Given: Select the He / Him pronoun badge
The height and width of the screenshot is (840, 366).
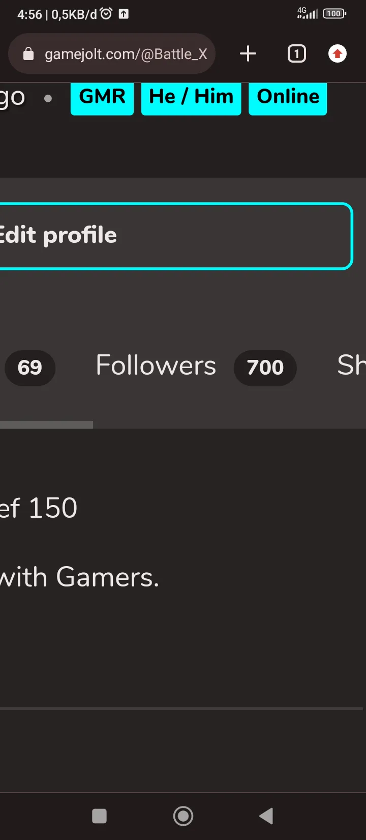Looking at the screenshot, I should coord(191,97).
